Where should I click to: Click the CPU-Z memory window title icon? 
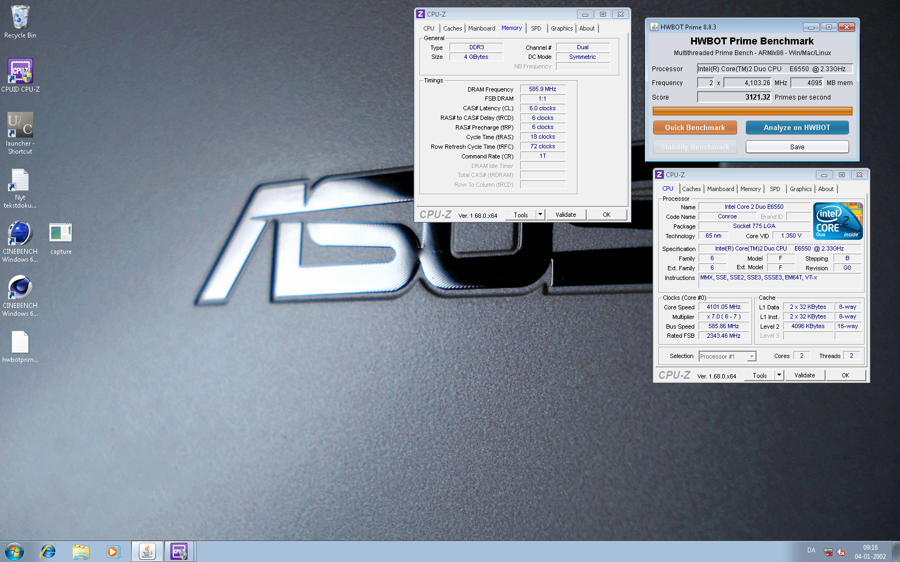[x=421, y=14]
